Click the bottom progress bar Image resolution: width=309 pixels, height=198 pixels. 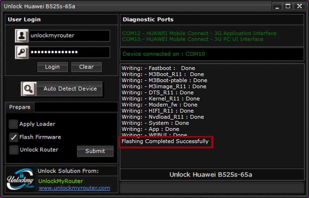pyautogui.click(x=212, y=188)
